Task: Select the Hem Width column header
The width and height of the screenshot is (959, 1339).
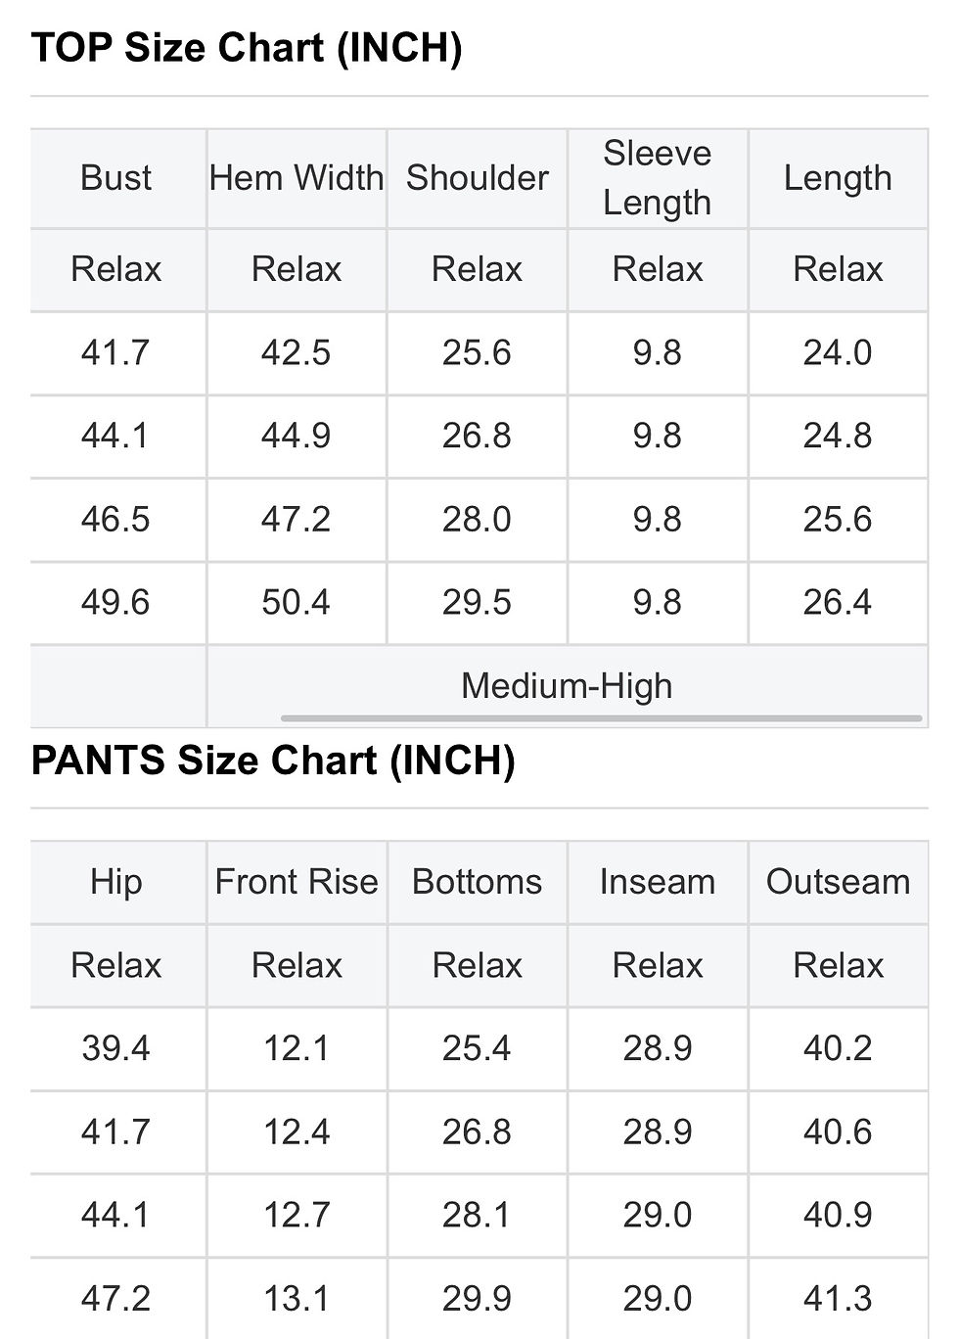Action: [x=297, y=178]
